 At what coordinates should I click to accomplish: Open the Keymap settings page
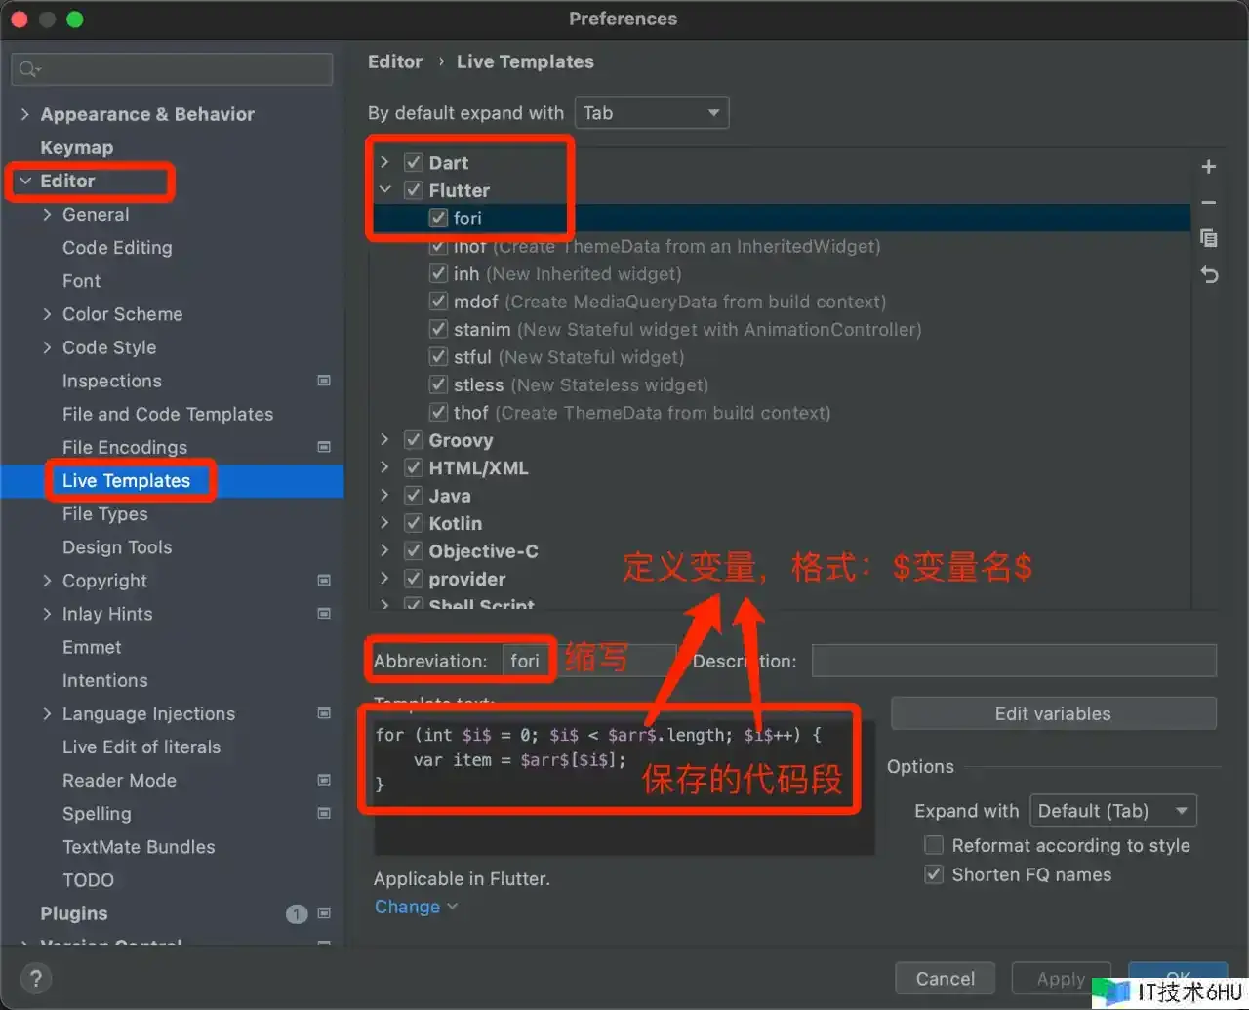point(76,147)
